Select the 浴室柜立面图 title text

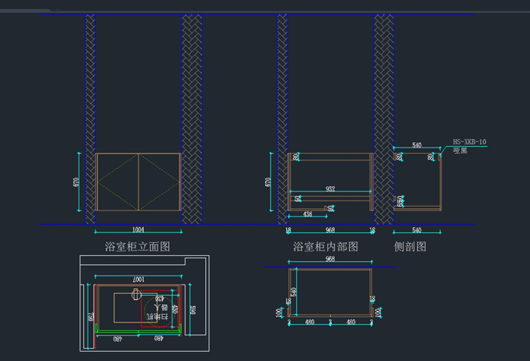137,247
